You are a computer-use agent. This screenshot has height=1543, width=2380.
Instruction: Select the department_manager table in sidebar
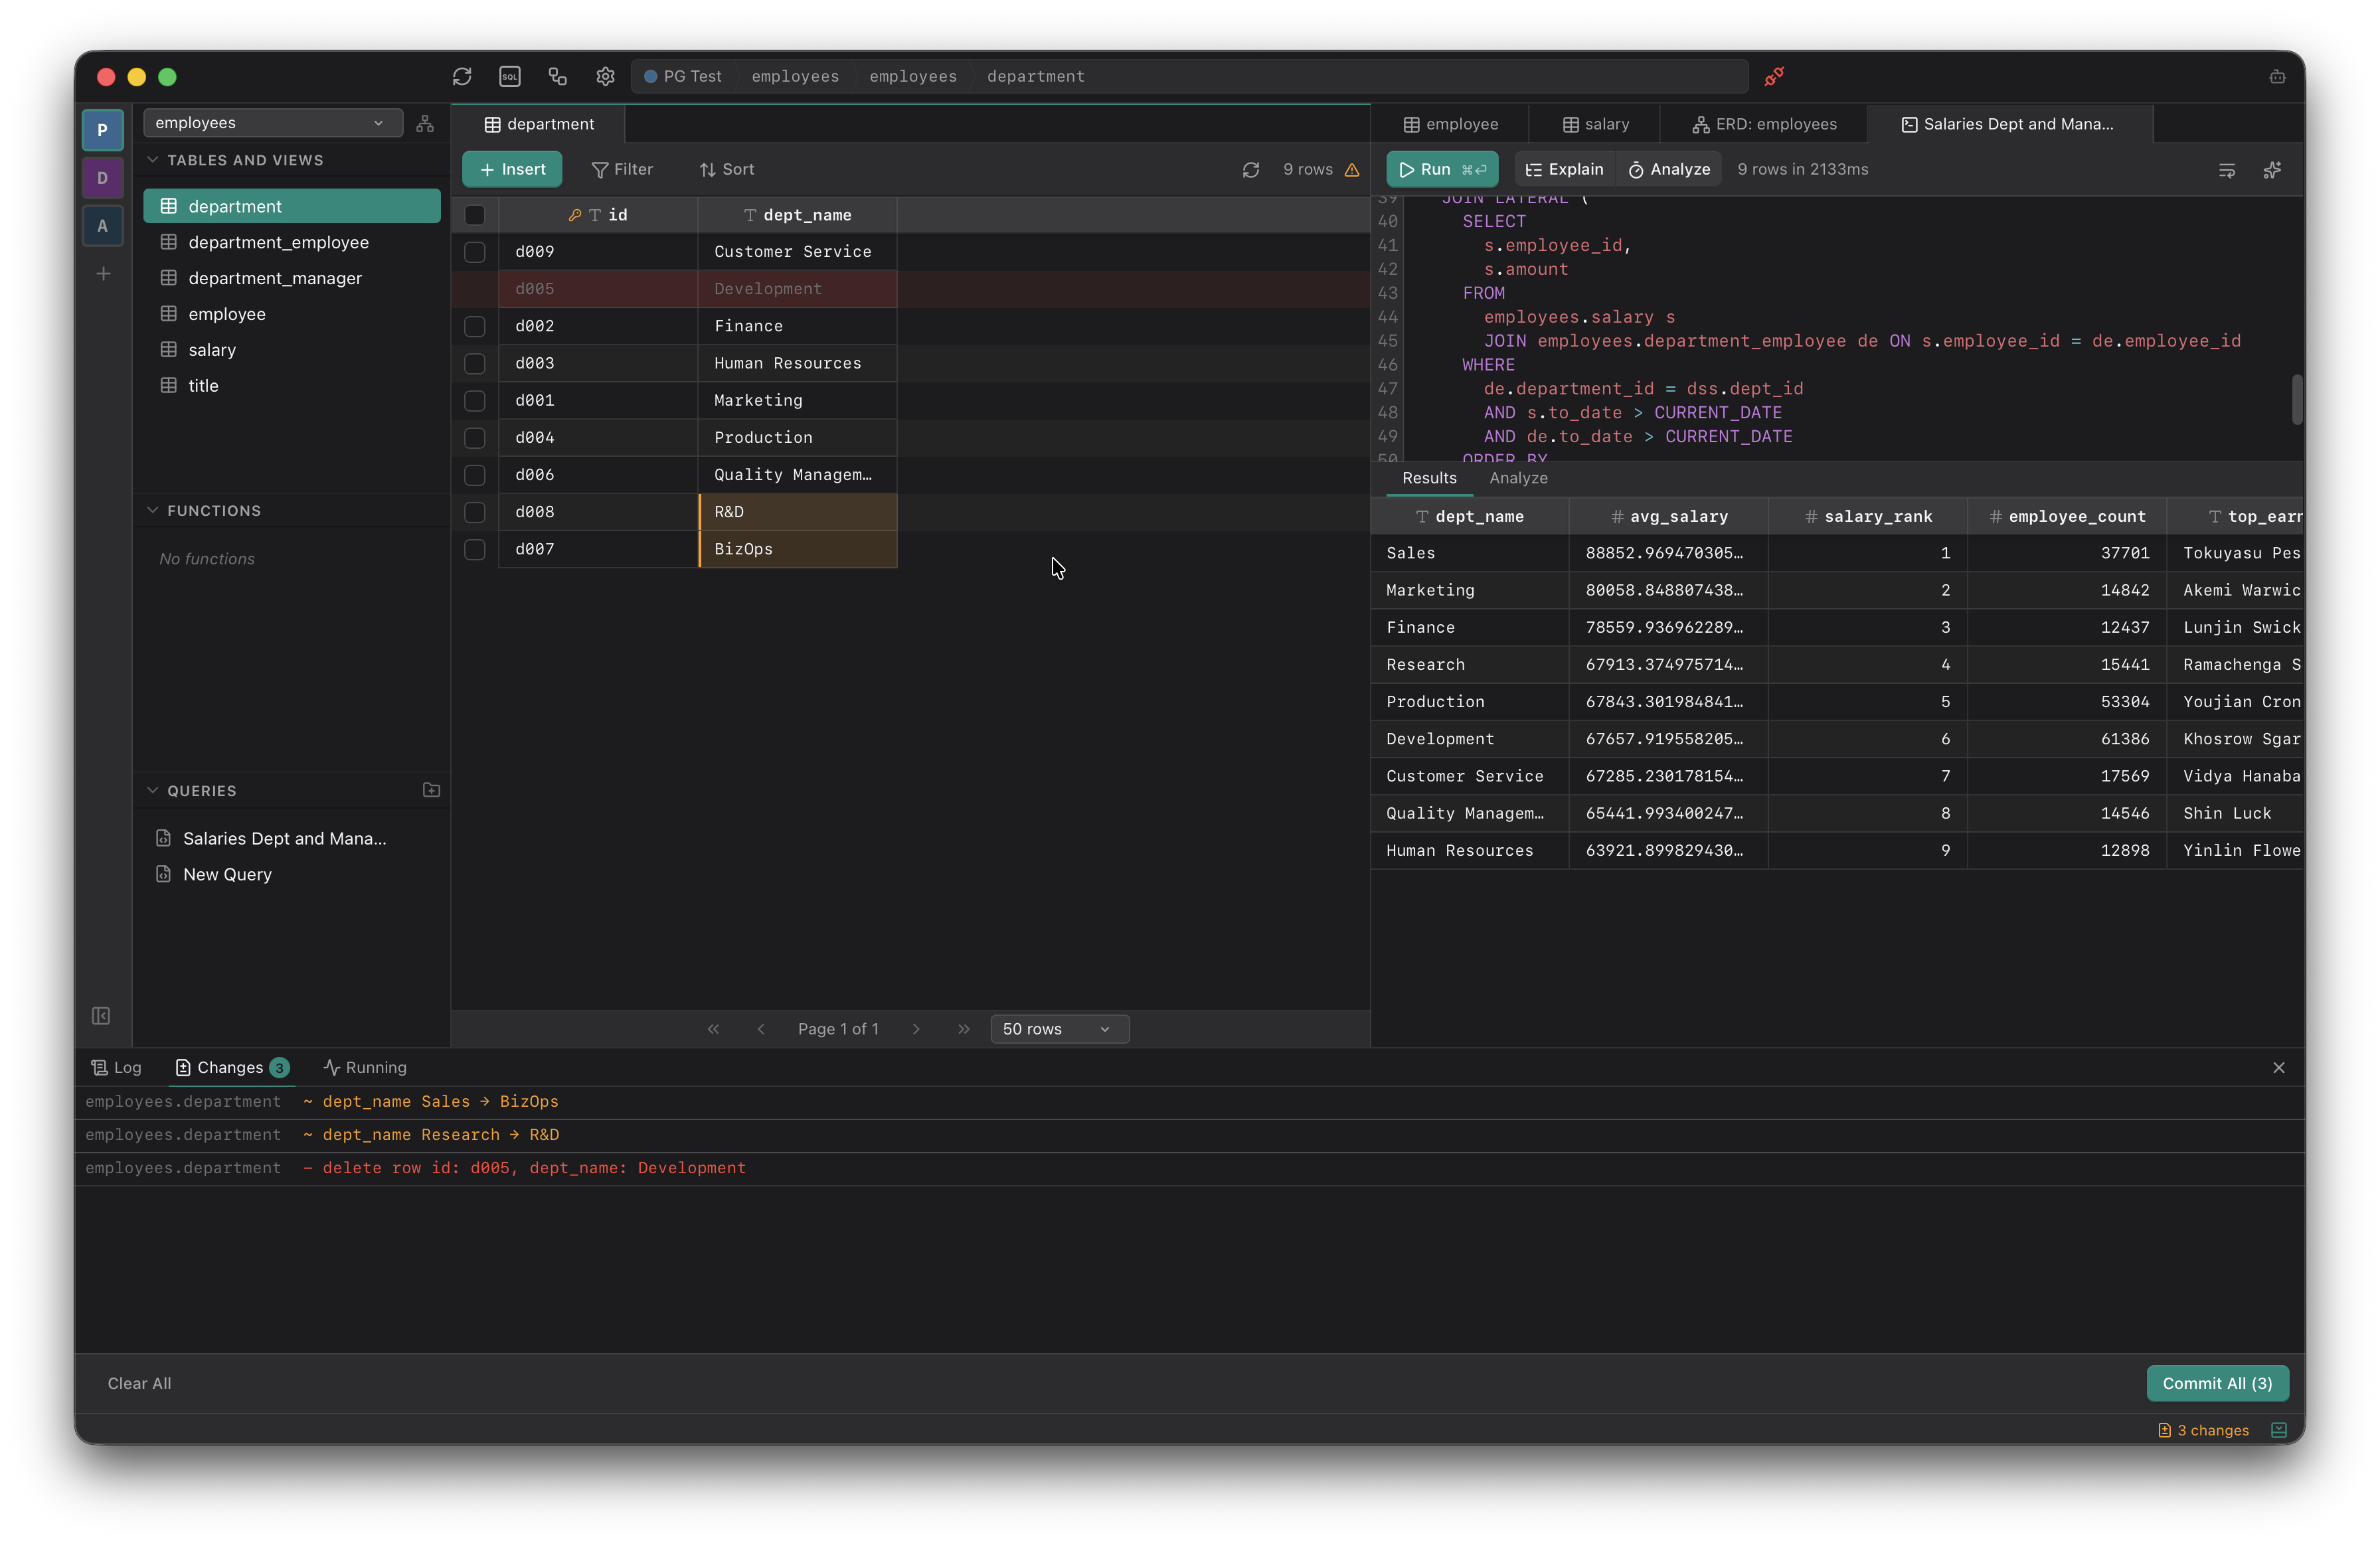point(275,278)
